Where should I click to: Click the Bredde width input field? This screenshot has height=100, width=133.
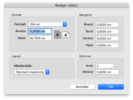[x=40, y=31]
